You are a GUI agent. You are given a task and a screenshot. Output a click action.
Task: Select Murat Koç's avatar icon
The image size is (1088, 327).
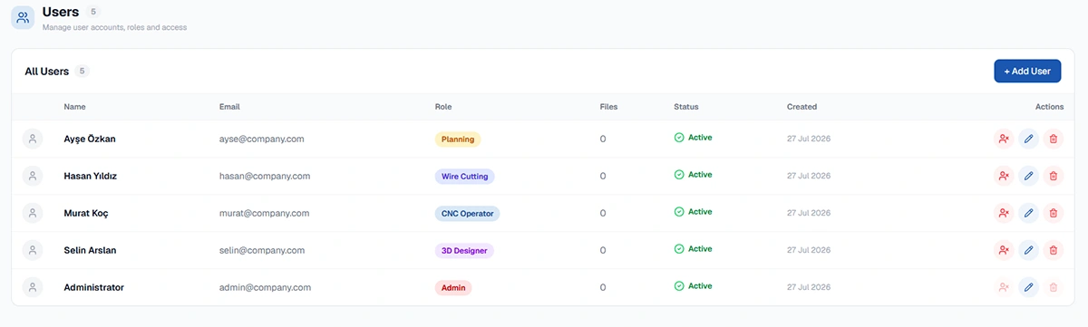(x=33, y=213)
